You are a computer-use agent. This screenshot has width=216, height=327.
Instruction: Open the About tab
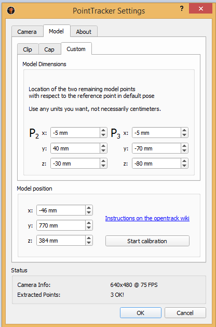tap(84, 31)
